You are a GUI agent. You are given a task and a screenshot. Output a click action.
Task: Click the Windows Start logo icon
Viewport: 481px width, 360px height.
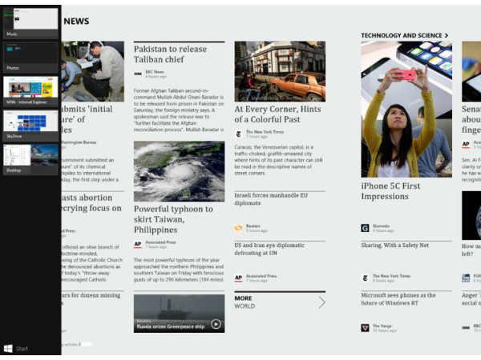point(8,348)
